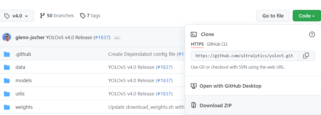Click the utils folder icon
Image resolution: width=321 pixels, height=115 pixels.
click(7, 94)
